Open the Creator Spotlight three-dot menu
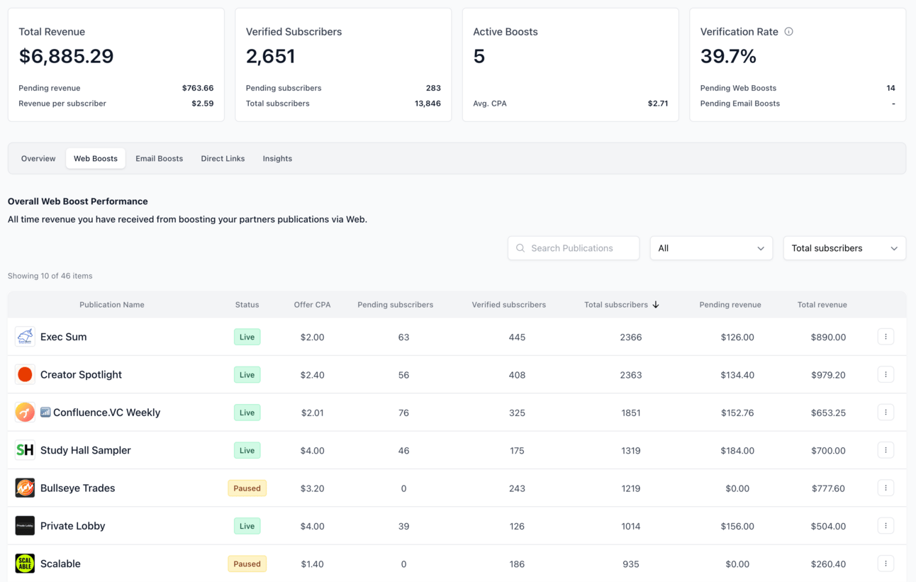 point(886,374)
